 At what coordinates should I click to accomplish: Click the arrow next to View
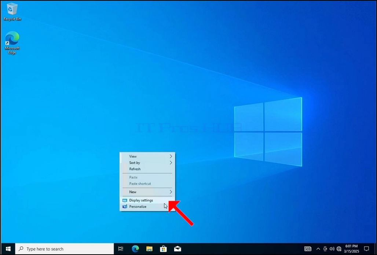point(171,156)
